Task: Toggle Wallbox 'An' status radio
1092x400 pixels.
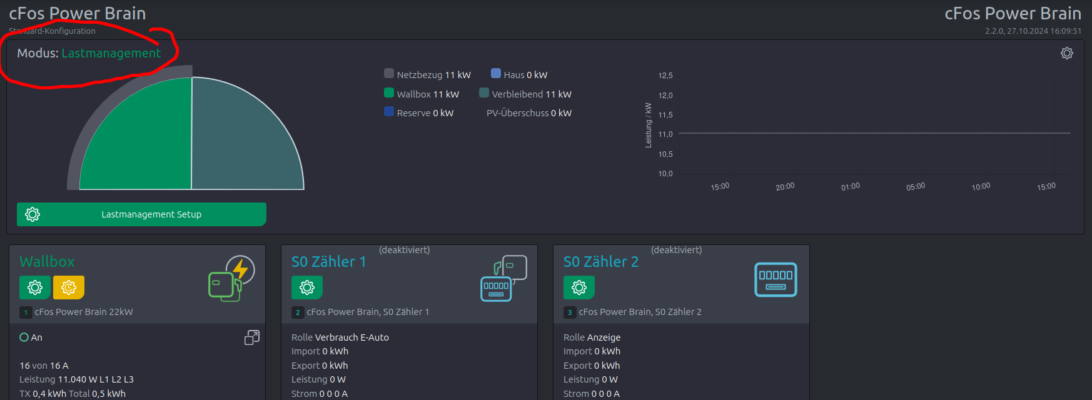Action: pyautogui.click(x=24, y=337)
